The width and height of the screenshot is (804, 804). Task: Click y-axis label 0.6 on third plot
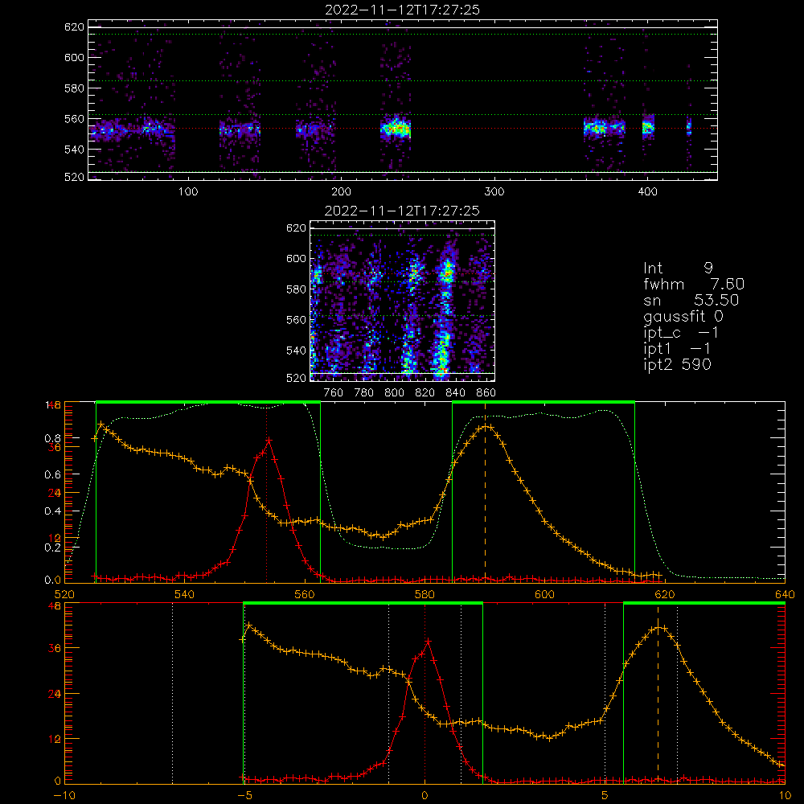[x=52, y=475]
